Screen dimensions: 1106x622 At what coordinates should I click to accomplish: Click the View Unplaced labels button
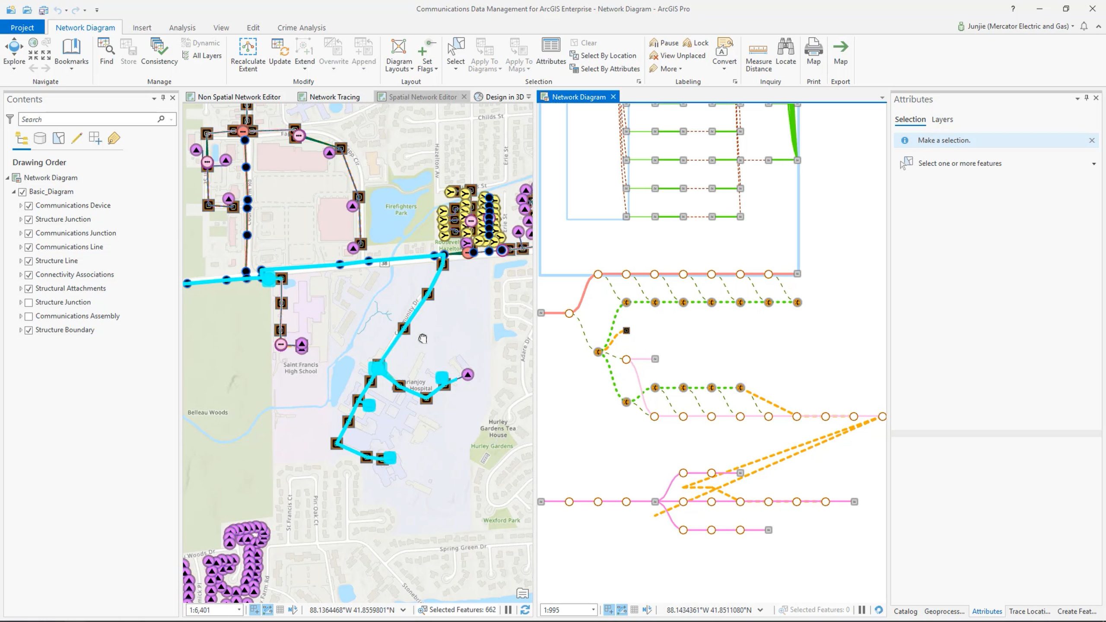coord(677,56)
